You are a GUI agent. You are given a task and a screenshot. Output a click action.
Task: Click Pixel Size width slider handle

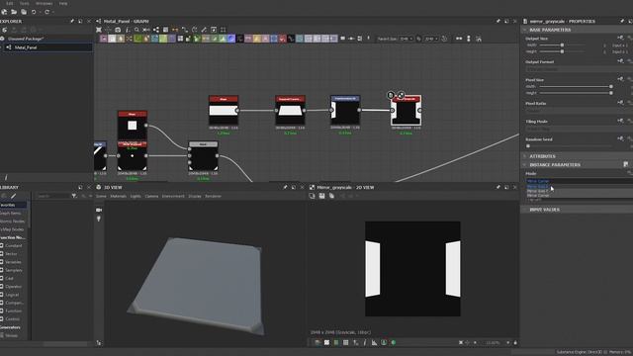[x=611, y=86]
